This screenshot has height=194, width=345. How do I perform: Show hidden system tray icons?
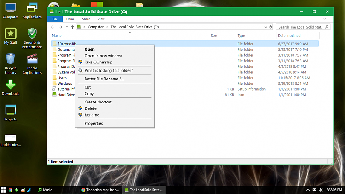pyautogui.click(x=308, y=190)
